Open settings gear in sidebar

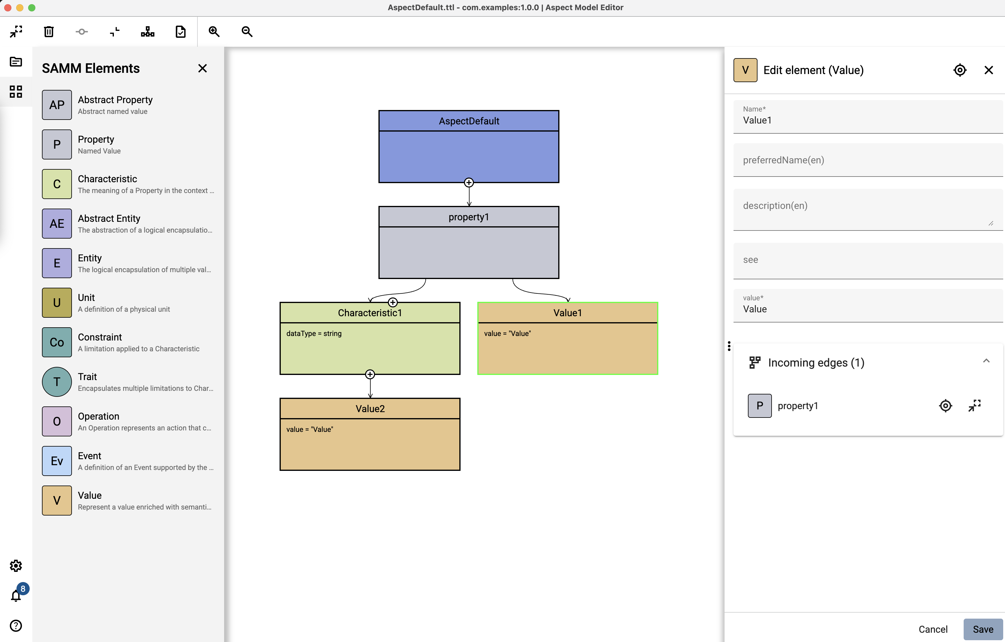pyautogui.click(x=16, y=566)
